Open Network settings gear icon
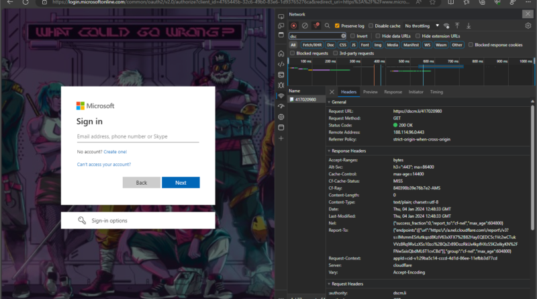Viewport: 537px width, 299px height. coord(528,26)
